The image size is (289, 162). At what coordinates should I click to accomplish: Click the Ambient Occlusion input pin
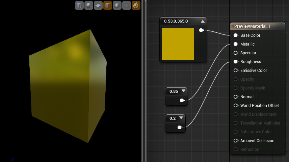(x=236, y=141)
